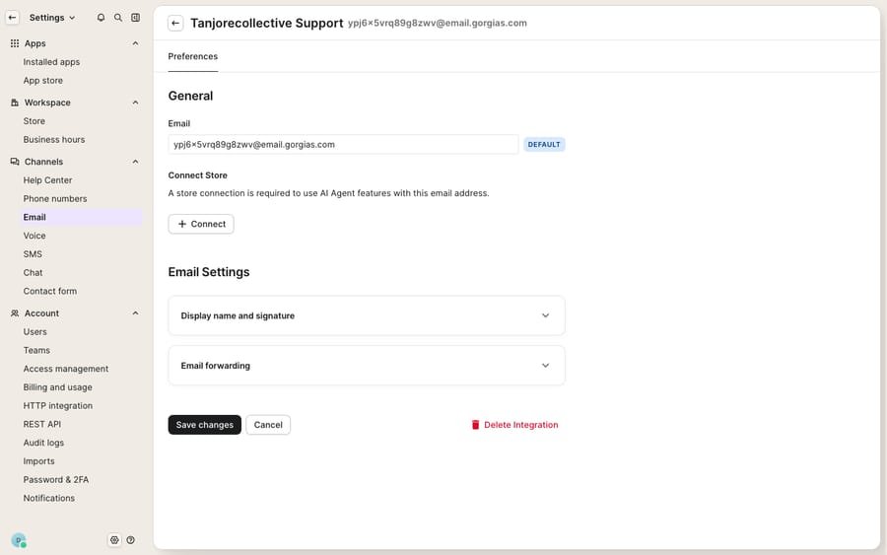This screenshot has height=555, width=887.
Task: Click the Account people icon
Action: (15, 313)
